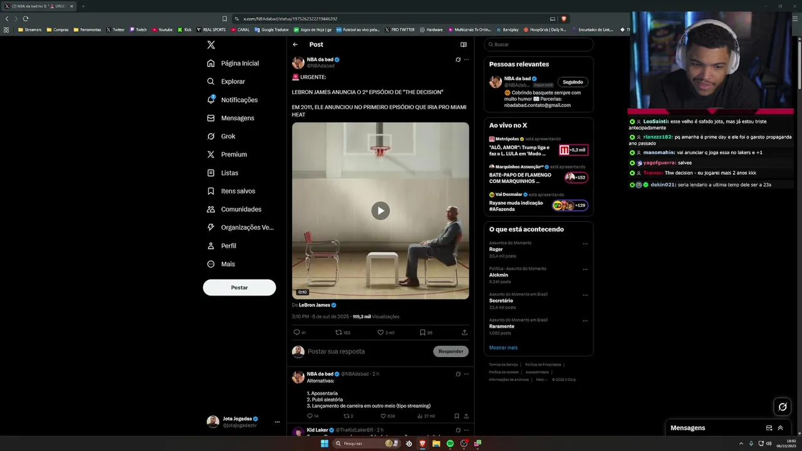Image resolution: width=802 pixels, height=451 pixels.
Task: Open Grok in sidebar
Action: pyautogui.click(x=221, y=136)
